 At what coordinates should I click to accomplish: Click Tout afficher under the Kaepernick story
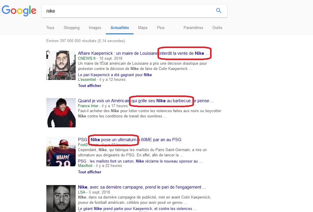click(89, 86)
